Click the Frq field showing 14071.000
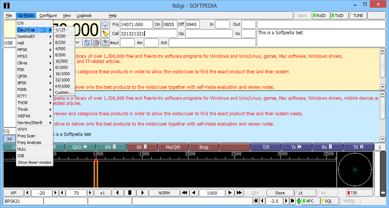The width and height of the screenshot is (389, 208). pos(136,25)
